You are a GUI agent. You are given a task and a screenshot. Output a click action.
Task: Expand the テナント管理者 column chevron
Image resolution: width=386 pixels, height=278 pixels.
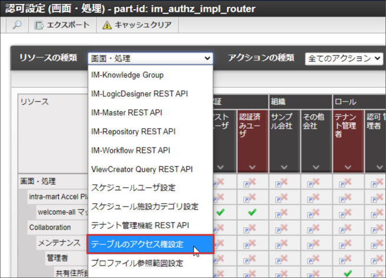click(x=348, y=167)
